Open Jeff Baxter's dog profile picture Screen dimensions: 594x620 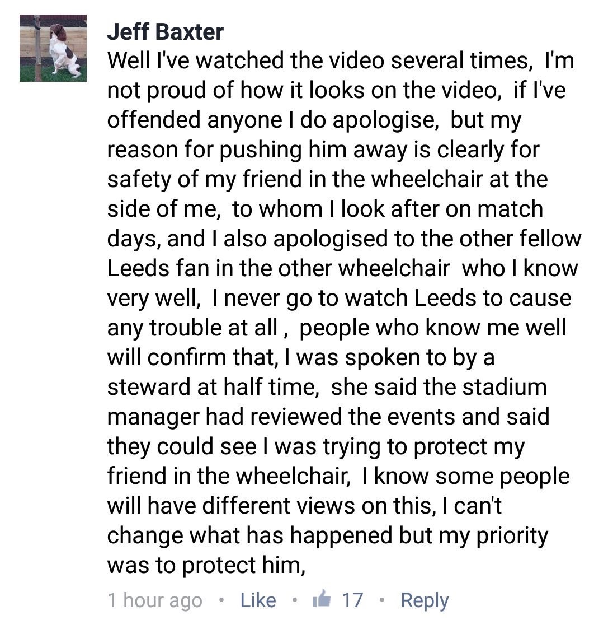coord(53,48)
